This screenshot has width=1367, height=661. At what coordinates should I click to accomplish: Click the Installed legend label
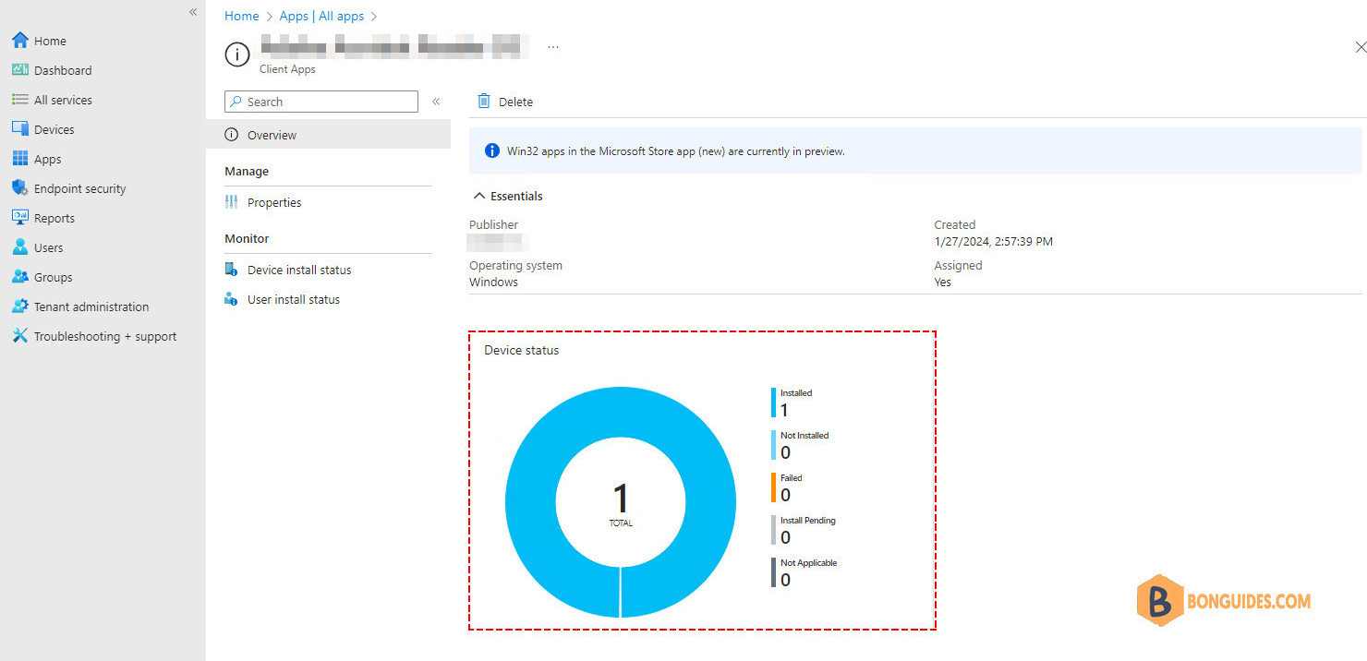[x=796, y=393]
